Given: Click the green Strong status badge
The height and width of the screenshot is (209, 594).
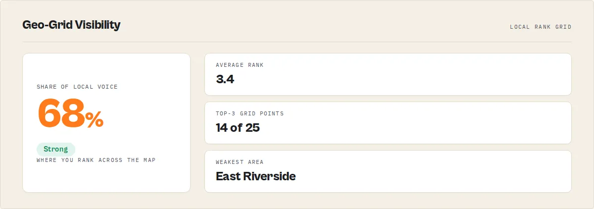Looking at the screenshot, I should (x=56, y=149).
